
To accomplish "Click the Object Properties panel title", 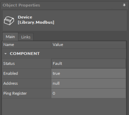I will coord(21,5).
